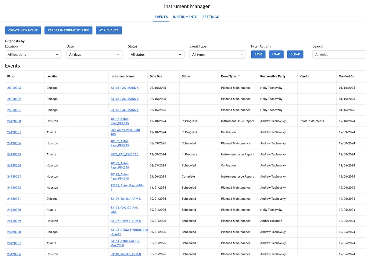Sort by the Date Due column header
Viewport: 366px width, 256px height.
pos(156,76)
